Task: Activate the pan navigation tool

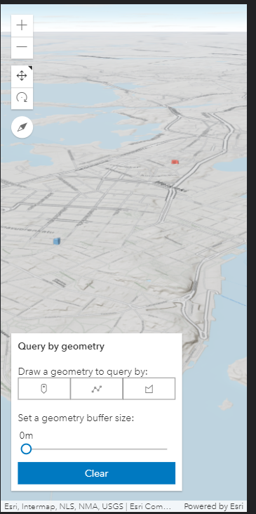Action: pyautogui.click(x=22, y=76)
